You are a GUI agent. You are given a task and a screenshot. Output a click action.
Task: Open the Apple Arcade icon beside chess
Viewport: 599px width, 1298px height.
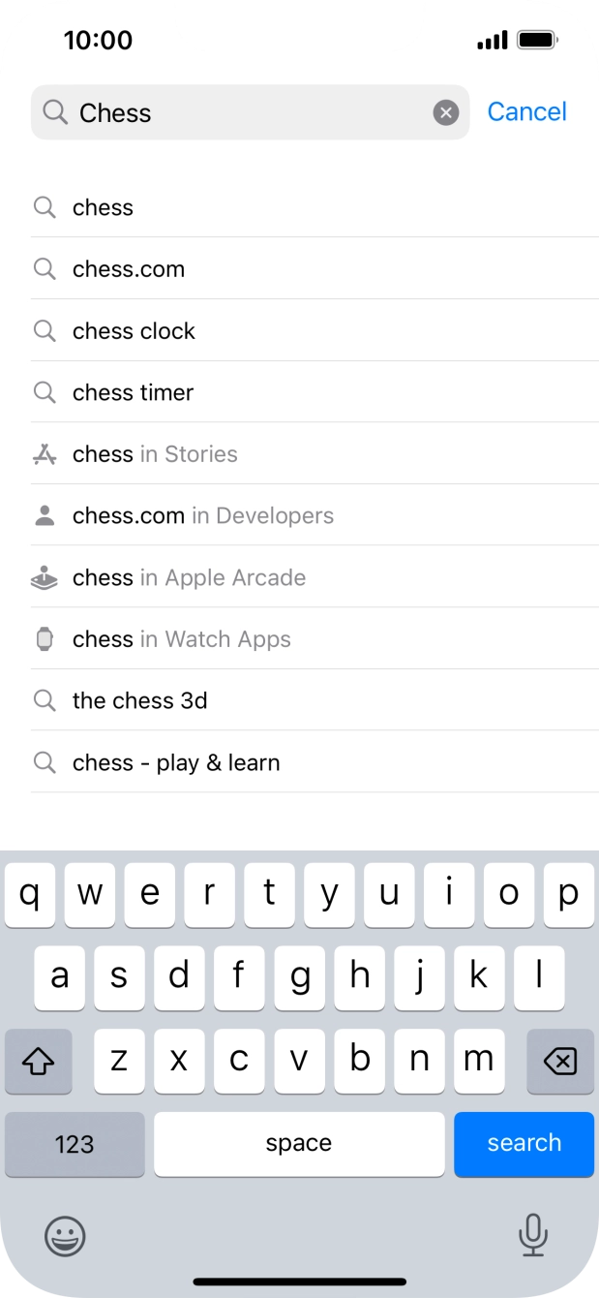pyautogui.click(x=45, y=577)
